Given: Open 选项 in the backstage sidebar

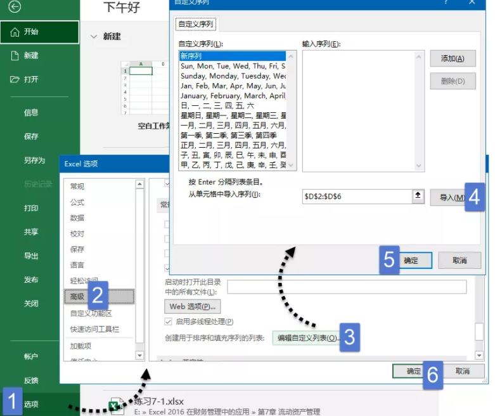Looking at the screenshot, I should pos(31,405).
